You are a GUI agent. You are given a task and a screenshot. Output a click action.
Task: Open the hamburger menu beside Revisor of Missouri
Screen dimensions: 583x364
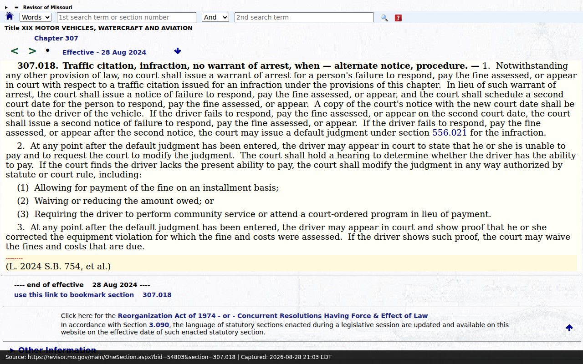click(16, 7)
